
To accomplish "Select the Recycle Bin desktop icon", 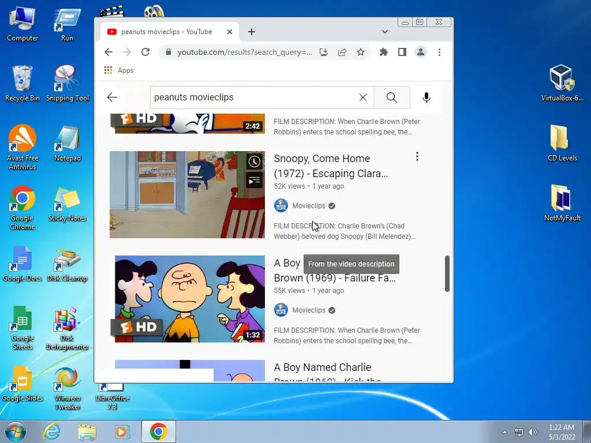I will (x=23, y=84).
